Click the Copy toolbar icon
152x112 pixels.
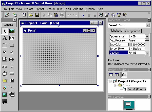50,15
